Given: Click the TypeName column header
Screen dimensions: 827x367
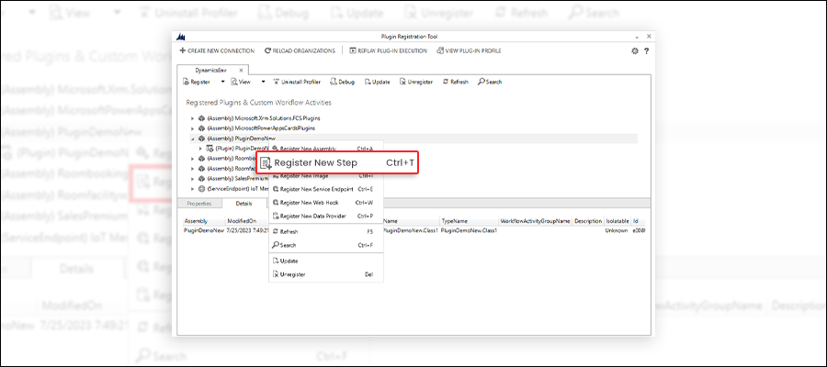Looking at the screenshot, I should click(x=469, y=221).
